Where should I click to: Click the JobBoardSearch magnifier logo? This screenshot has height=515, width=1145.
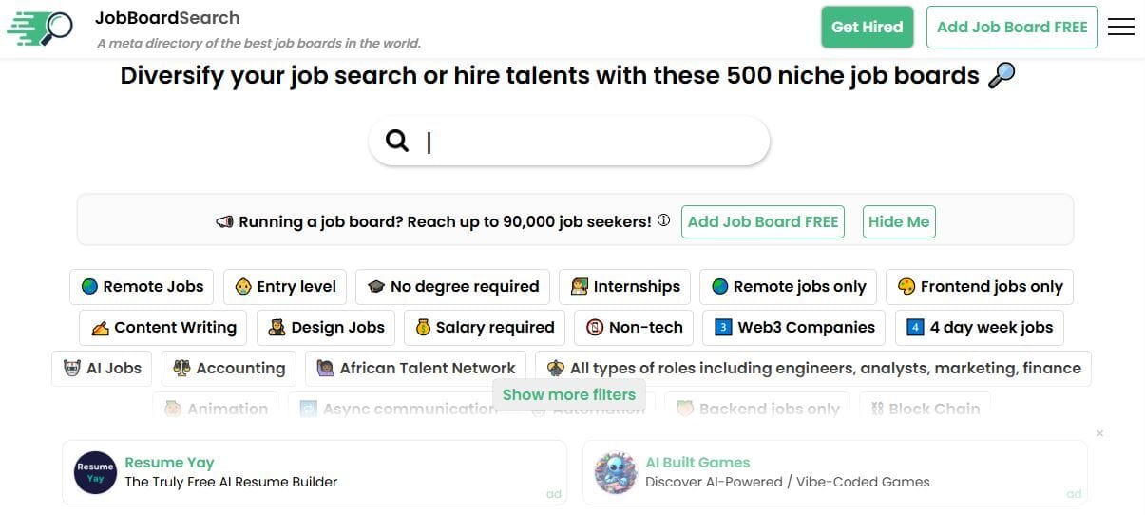pyautogui.click(x=40, y=28)
